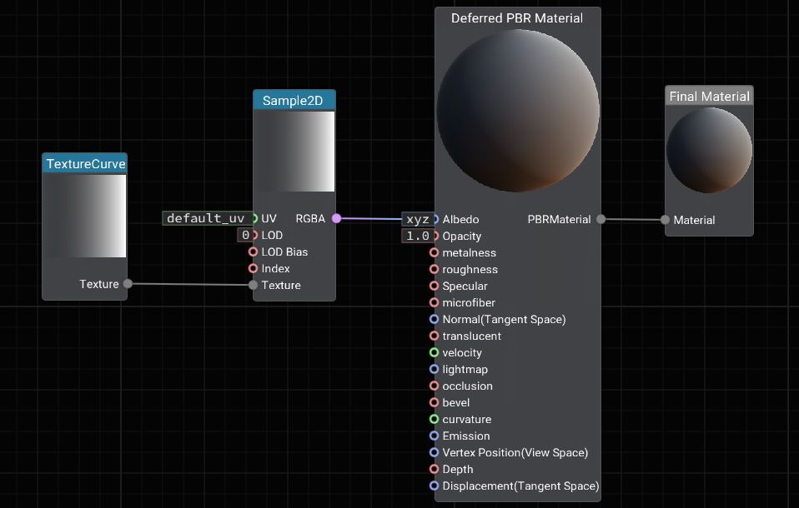This screenshot has width=799, height=508.
Task: Click the metalness input port
Action: 434,252
